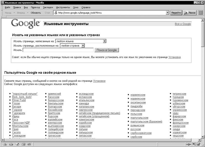This screenshot has width=205, height=147.
Task: Open the URL bar history dropdown
Action: (x=168, y=13)
